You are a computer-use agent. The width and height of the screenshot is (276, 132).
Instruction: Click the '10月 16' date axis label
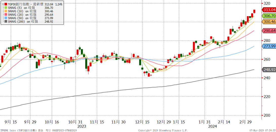[51, 122]
